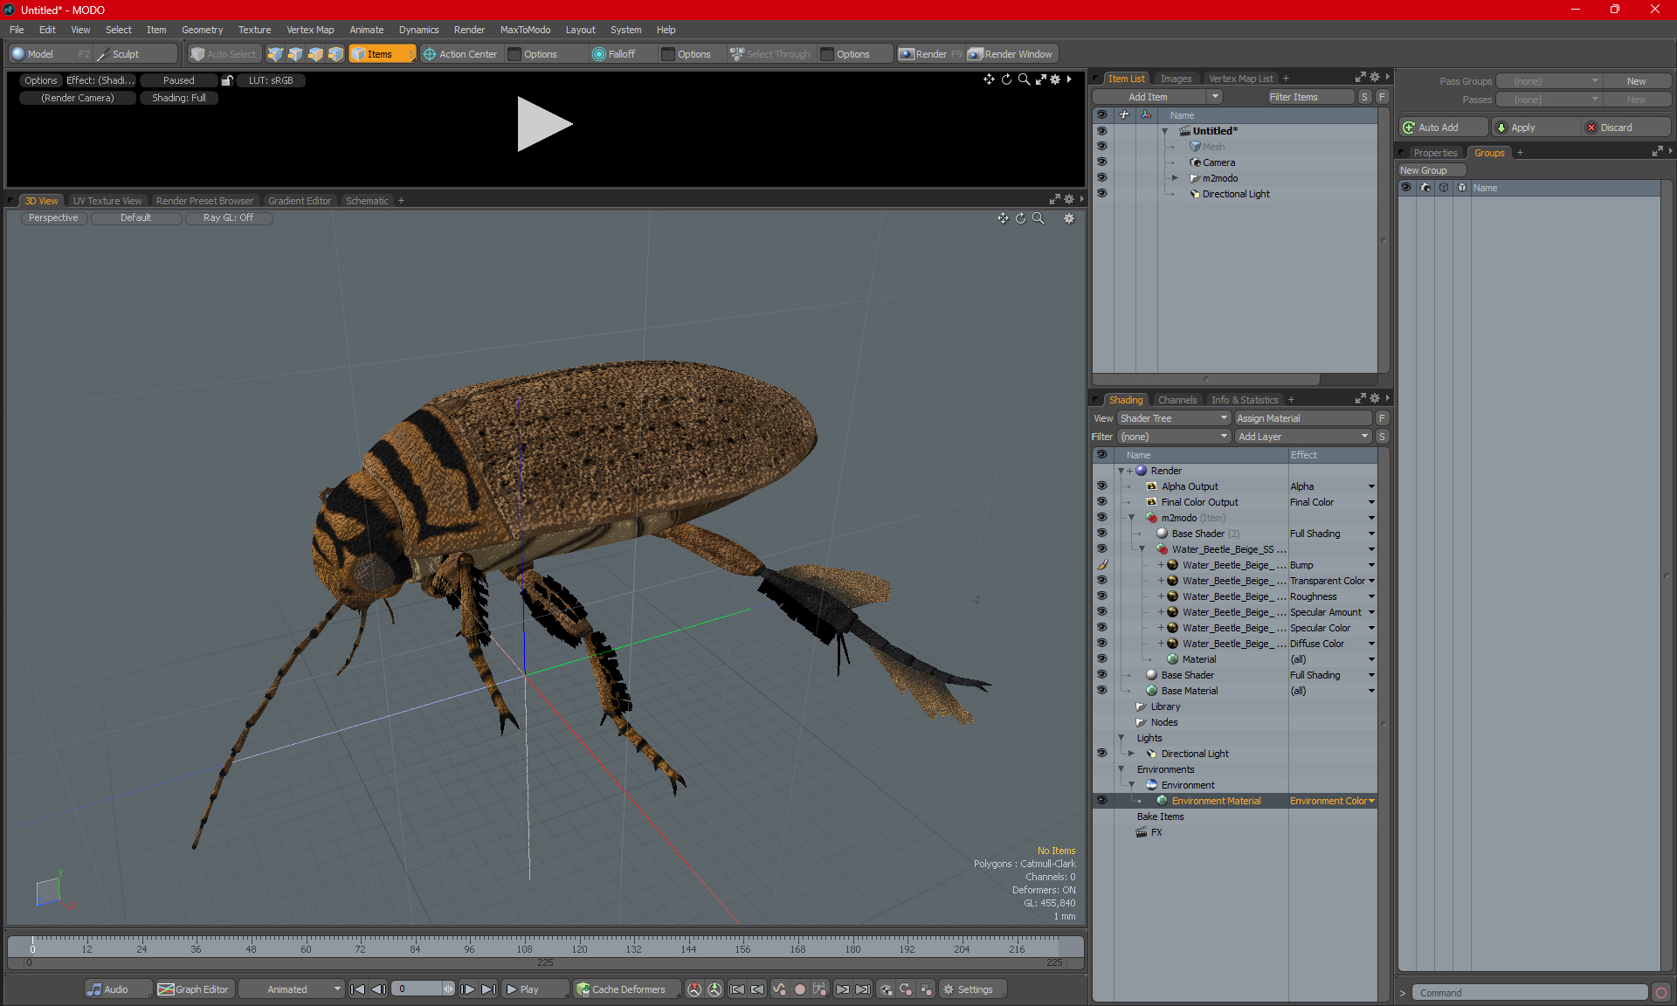The width and height of the screenshot is (1677, 1006).
Task: Open the Animated keying dropdown
Action: coord(291,989)
